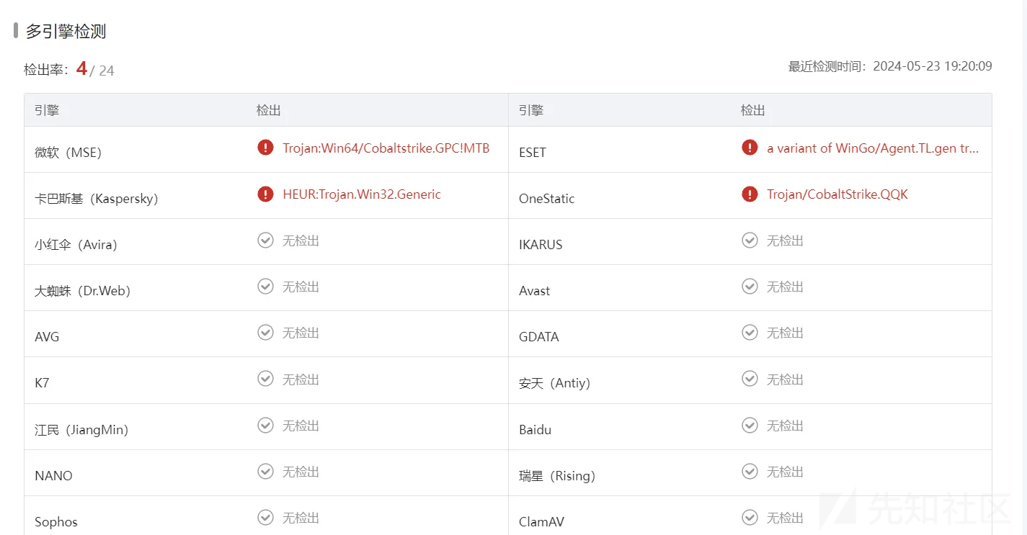Screen dimensions: 1027x535
Task: Click the red alert icon in the OneStatic row
Action: [750, 194]
